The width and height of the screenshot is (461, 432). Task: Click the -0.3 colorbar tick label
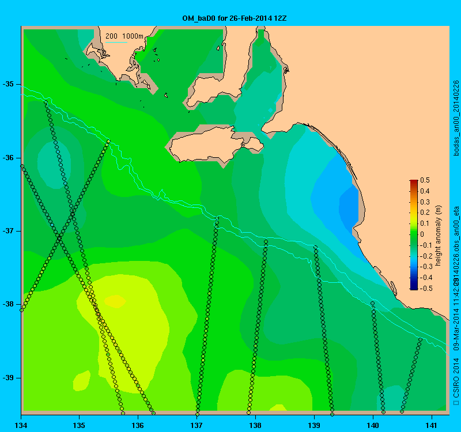pyautogui.click(x=426, y=267)
